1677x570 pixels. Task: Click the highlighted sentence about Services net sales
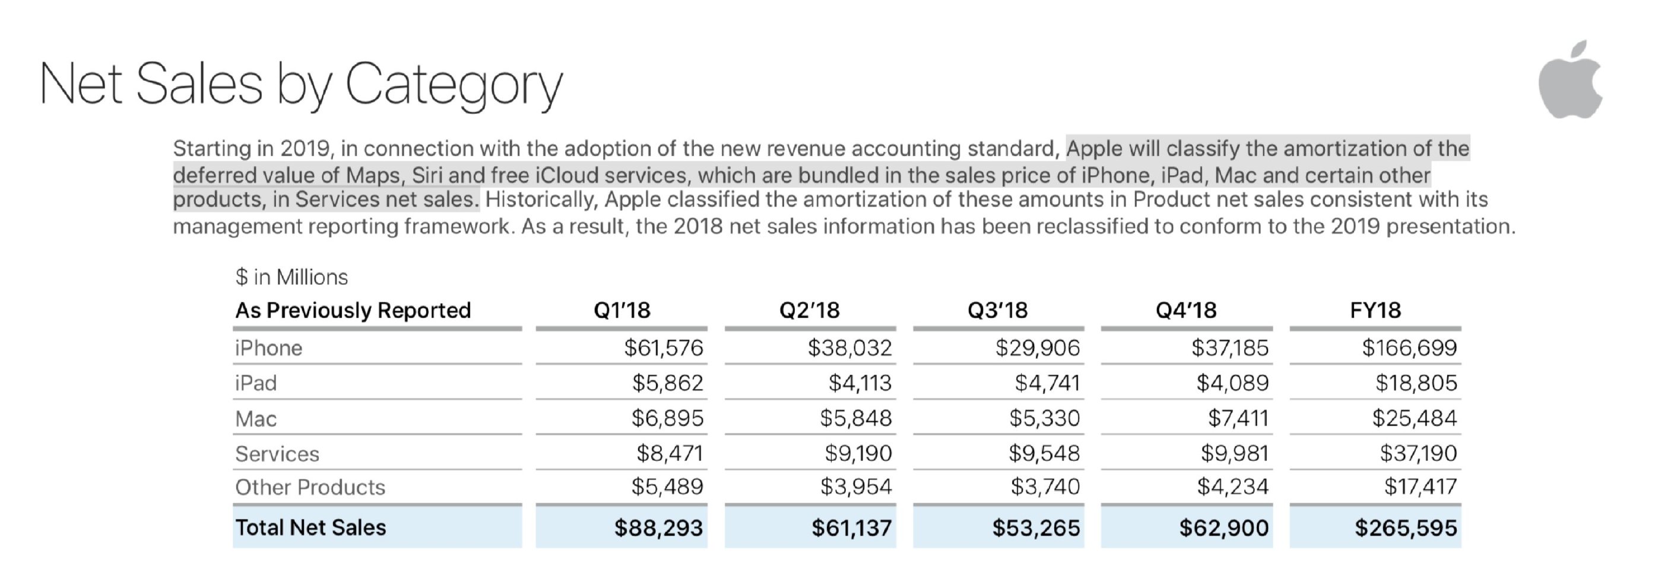tap(801, 175)
